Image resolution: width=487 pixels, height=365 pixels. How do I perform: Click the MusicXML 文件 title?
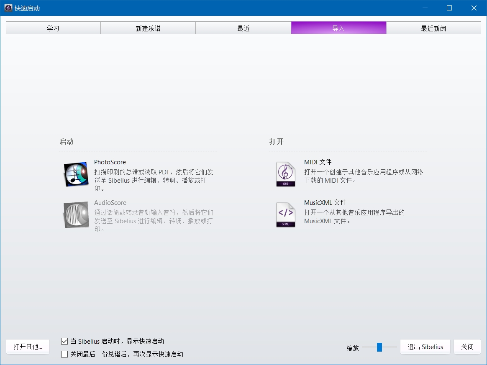click(325, 203)
